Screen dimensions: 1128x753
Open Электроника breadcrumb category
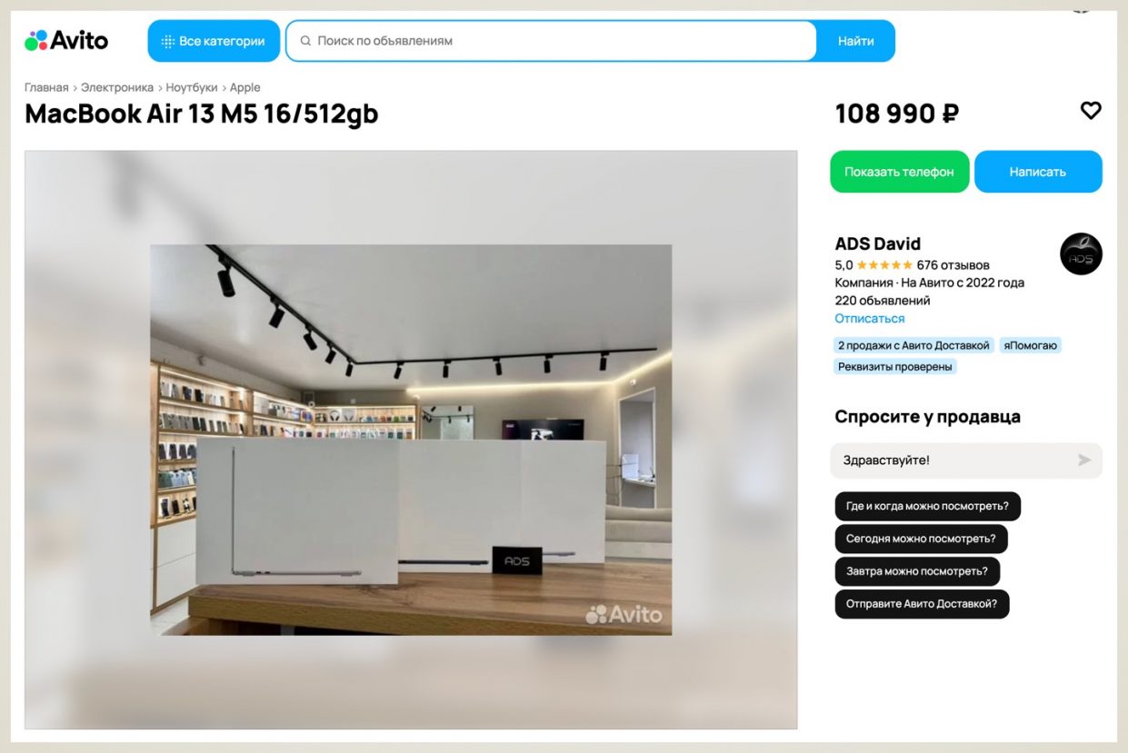point(117,87)
